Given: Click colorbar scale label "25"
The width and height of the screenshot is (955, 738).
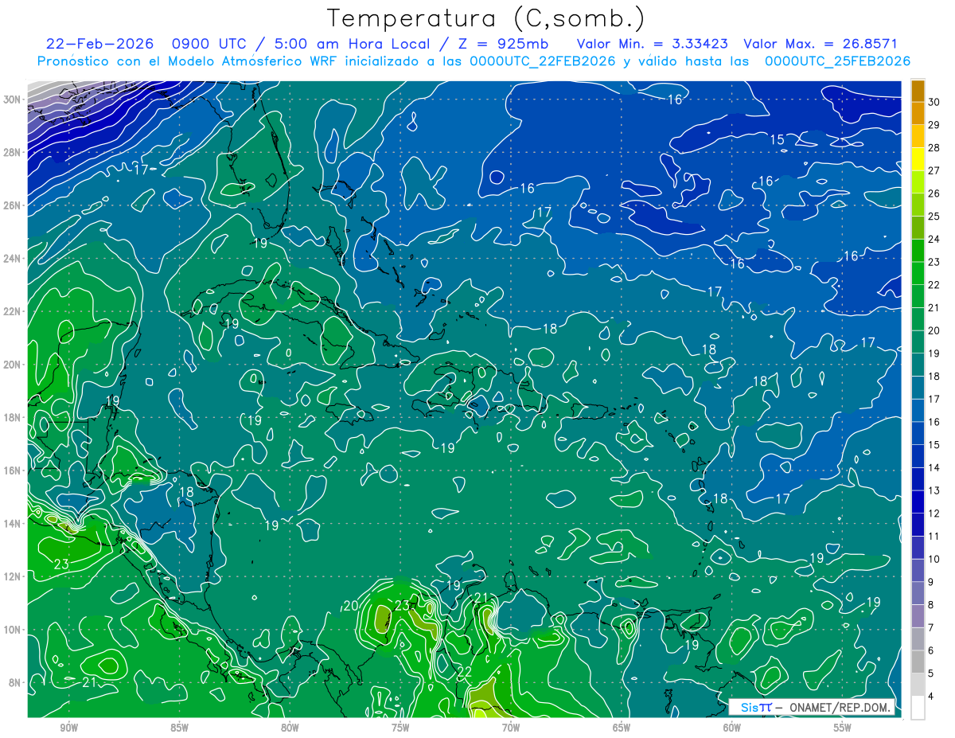Looking at the screenshot, I should point(934,217).
